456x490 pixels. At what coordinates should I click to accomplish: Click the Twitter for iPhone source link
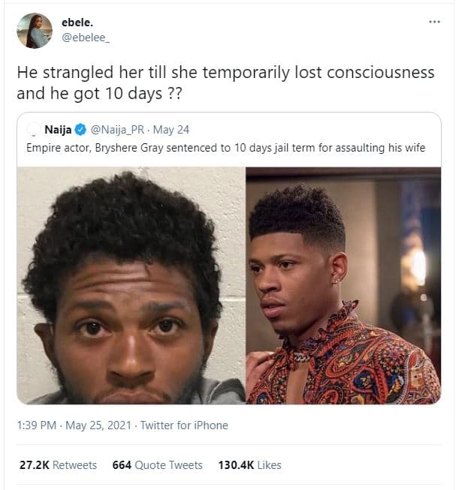184,425
